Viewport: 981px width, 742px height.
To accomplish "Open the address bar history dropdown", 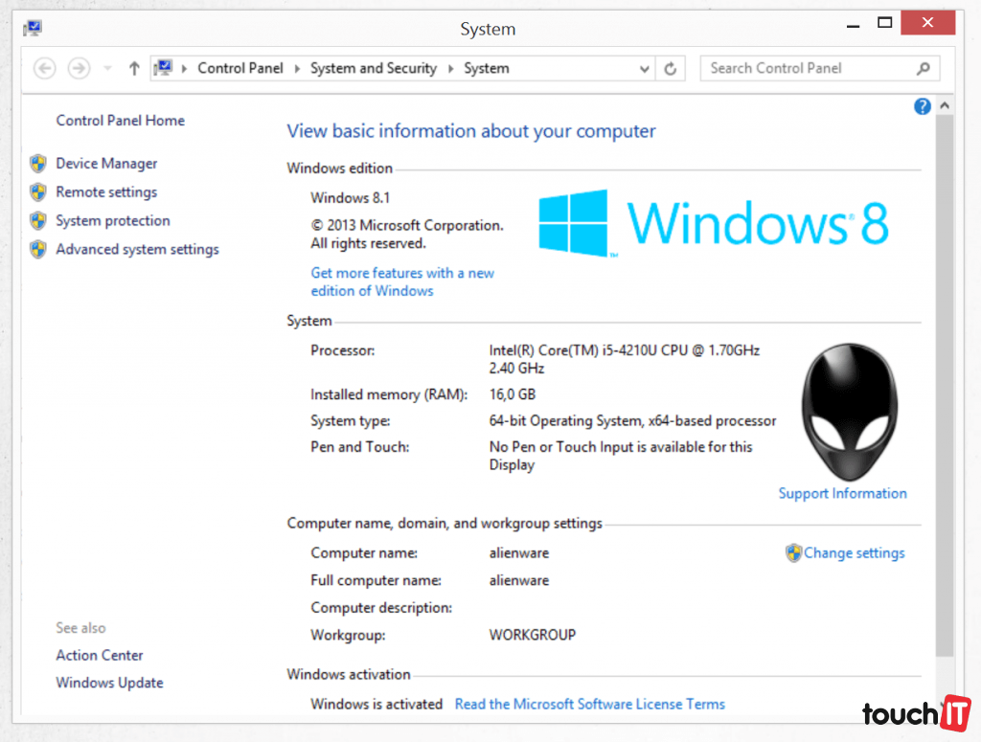I will click(645, 69).
